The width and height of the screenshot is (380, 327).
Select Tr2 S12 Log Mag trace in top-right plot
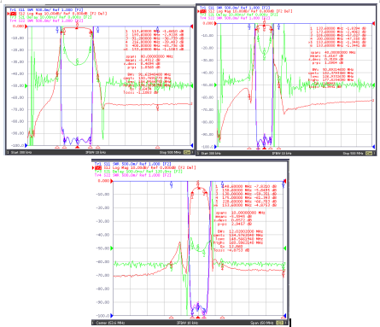(x=246, y=11)
